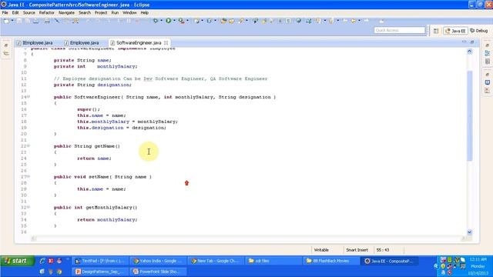Click the New Java Package toolbar icon
Image resolution: width=493 pixels, height=277 pixels.
pyautogui.click(x=196, y=21)
